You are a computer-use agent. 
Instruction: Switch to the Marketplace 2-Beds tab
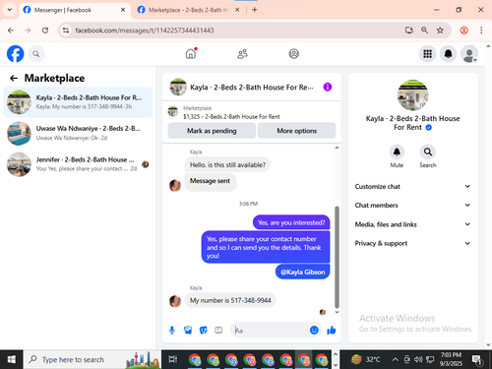[188, 10]
